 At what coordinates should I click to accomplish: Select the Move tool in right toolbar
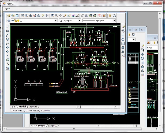pos(123,35)
